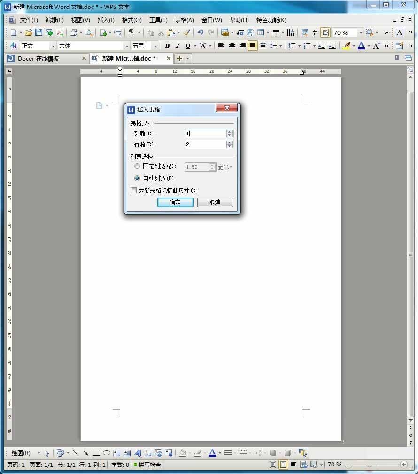Viewport: 418px width, 474px height.
Task: Click the Format Painter brush icon
Action: [187, 32]
